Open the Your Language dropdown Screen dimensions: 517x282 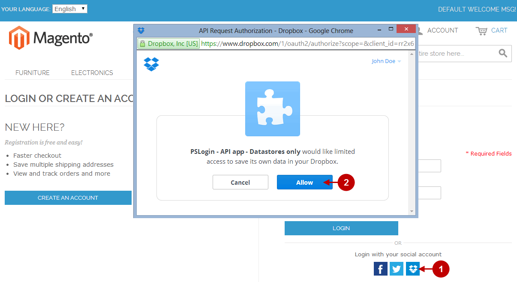click(x=70, y=9)
